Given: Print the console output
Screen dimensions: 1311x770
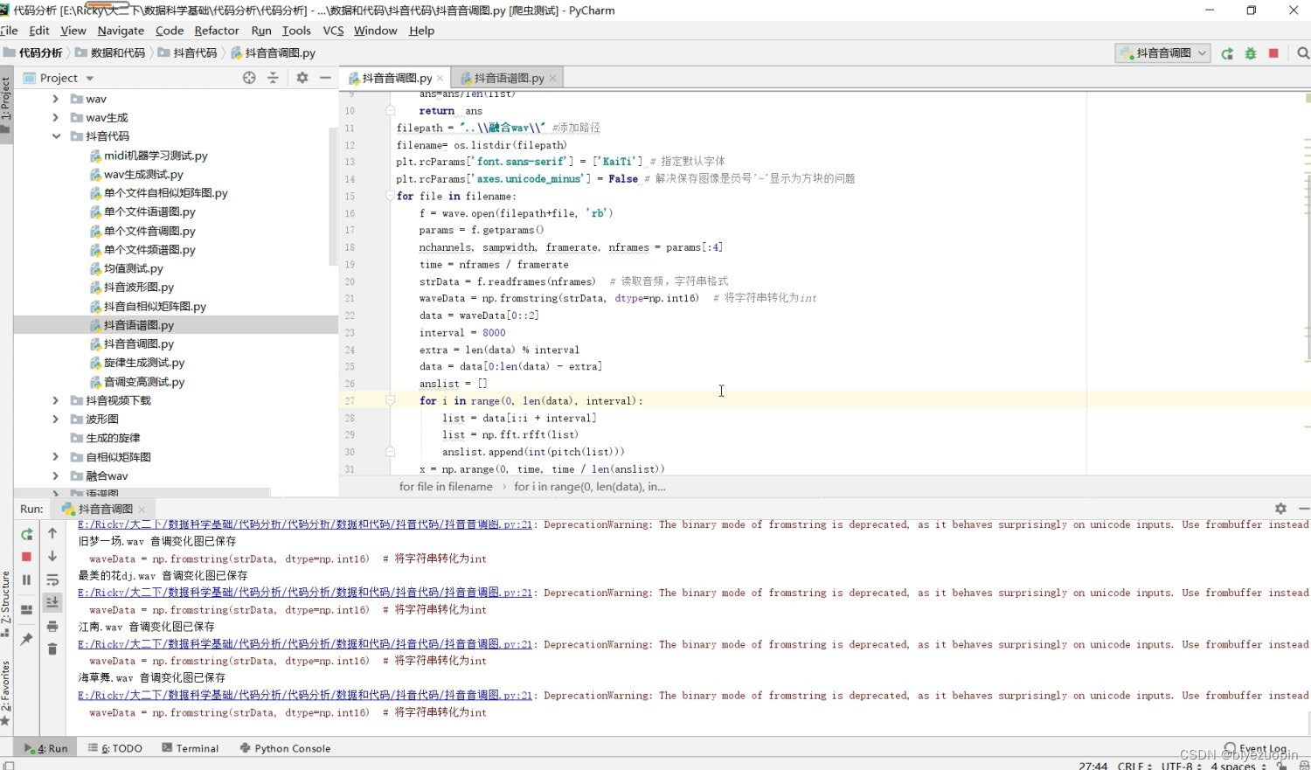Looking at the screenshot, I should 52,626.
